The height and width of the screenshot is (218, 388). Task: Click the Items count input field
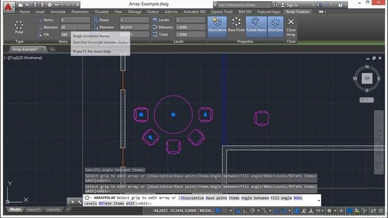tap(75, 20)
